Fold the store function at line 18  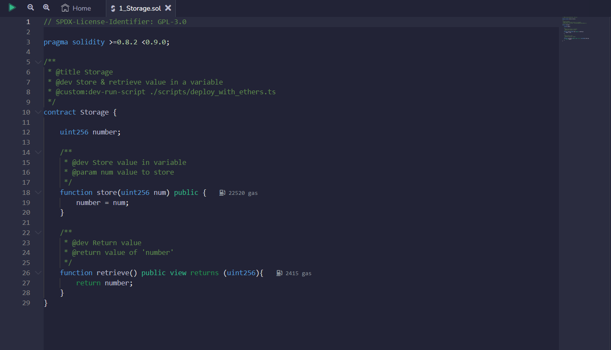[x=38, y=193]
